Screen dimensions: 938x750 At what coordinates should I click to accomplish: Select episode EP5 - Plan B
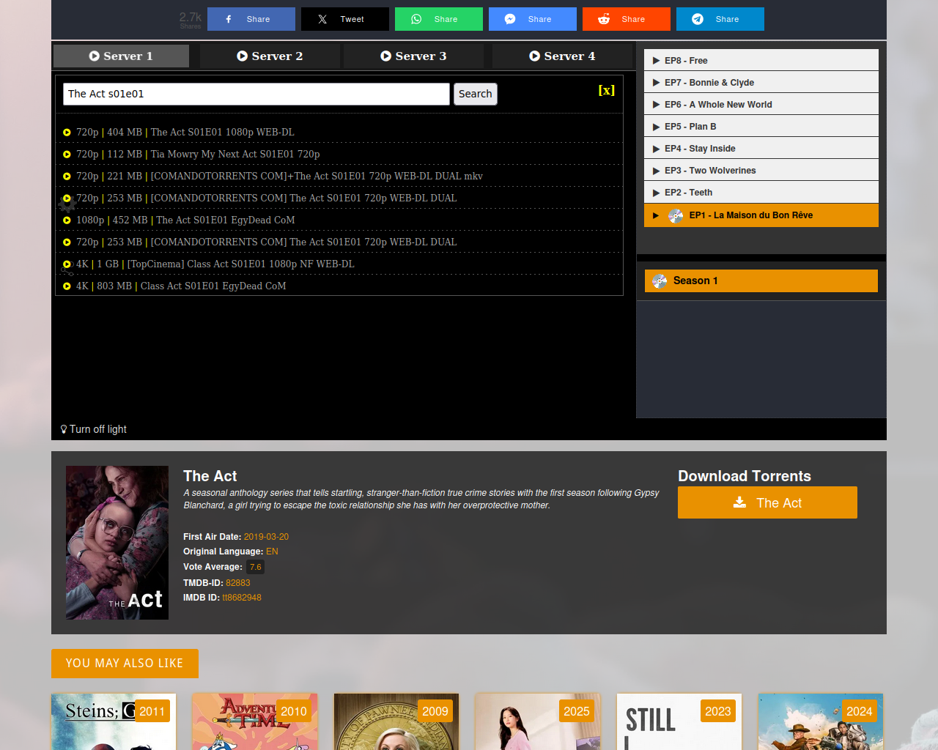(761, 126)
